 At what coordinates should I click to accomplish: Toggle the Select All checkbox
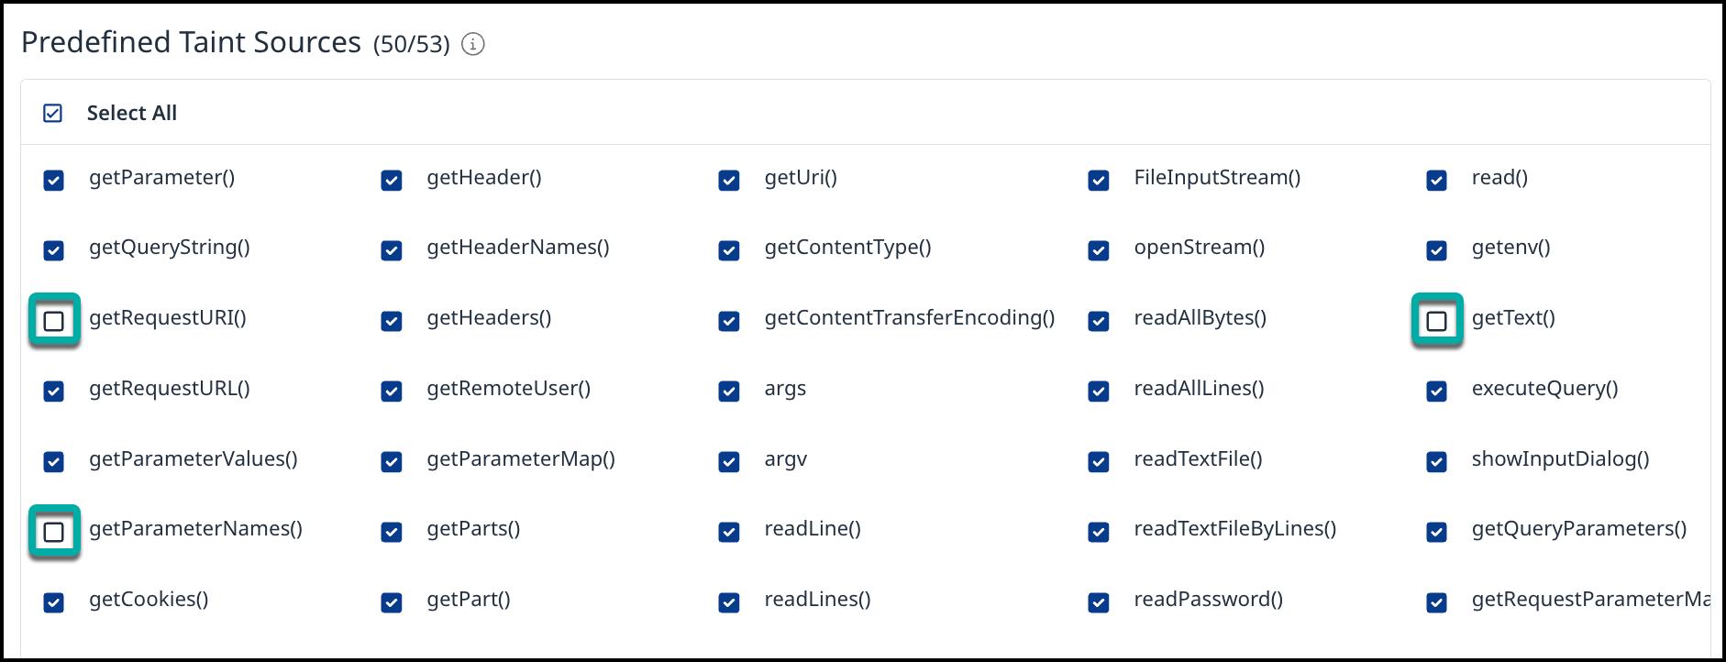pos(53,113)
